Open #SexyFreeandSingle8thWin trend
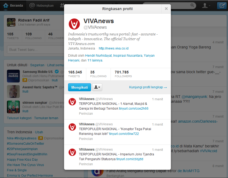The width and height of the screenshot is (228, 178). (27, 154)
